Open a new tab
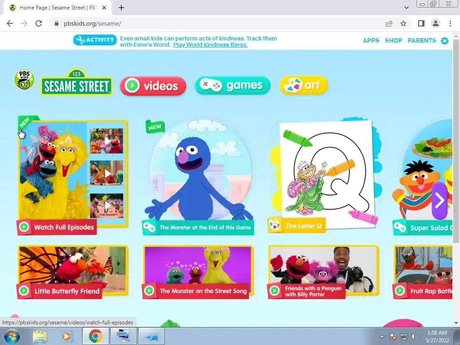This screenshot has width=460, height=345. [121, 8]
